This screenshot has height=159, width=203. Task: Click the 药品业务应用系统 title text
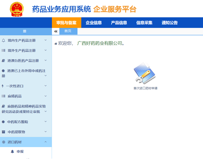(61, 9)
